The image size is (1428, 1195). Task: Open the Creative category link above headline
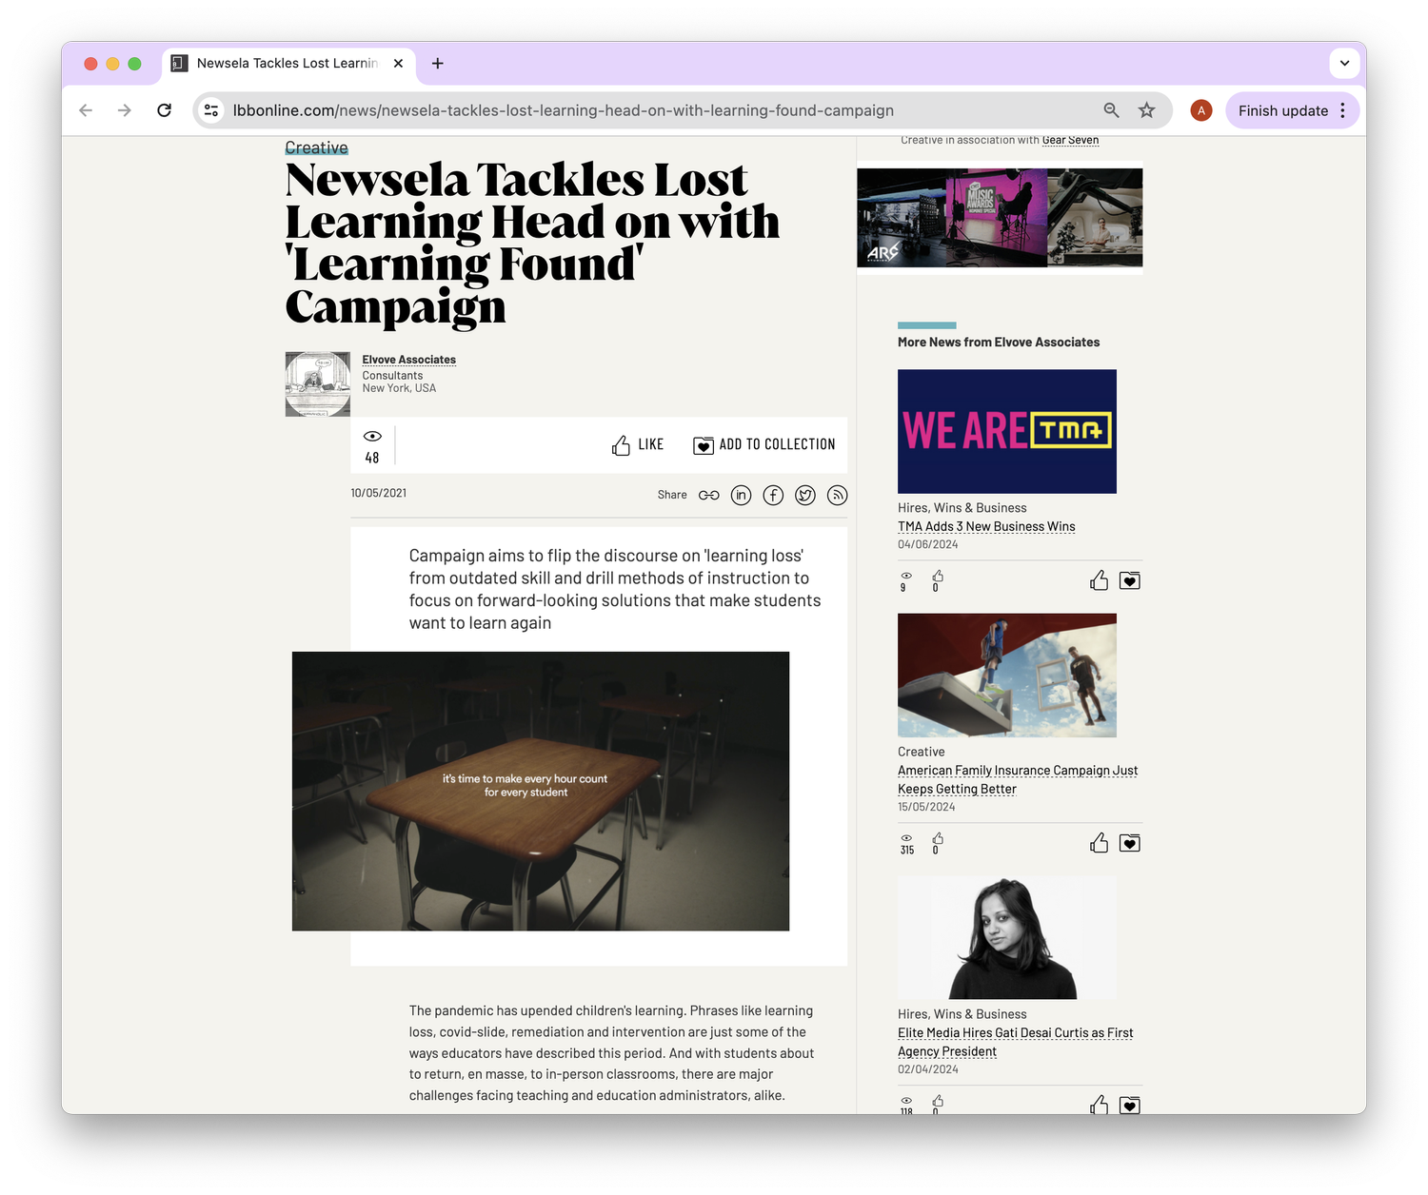(x=316, y=147)
